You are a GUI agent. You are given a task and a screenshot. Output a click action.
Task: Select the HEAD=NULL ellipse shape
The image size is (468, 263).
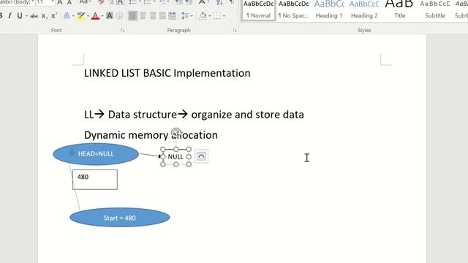coord(96,154)
